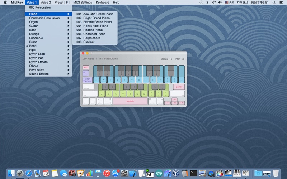Choose 001 Acoustic Grand Piano
The height and width of the screenshot is (179, 287).
(x=95, y=14)
